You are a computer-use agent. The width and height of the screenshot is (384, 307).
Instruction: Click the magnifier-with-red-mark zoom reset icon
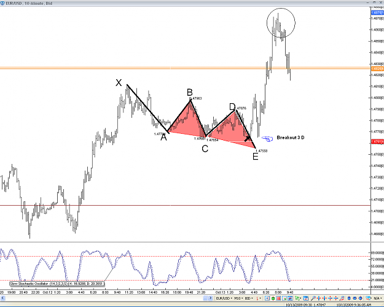(342, 298)
